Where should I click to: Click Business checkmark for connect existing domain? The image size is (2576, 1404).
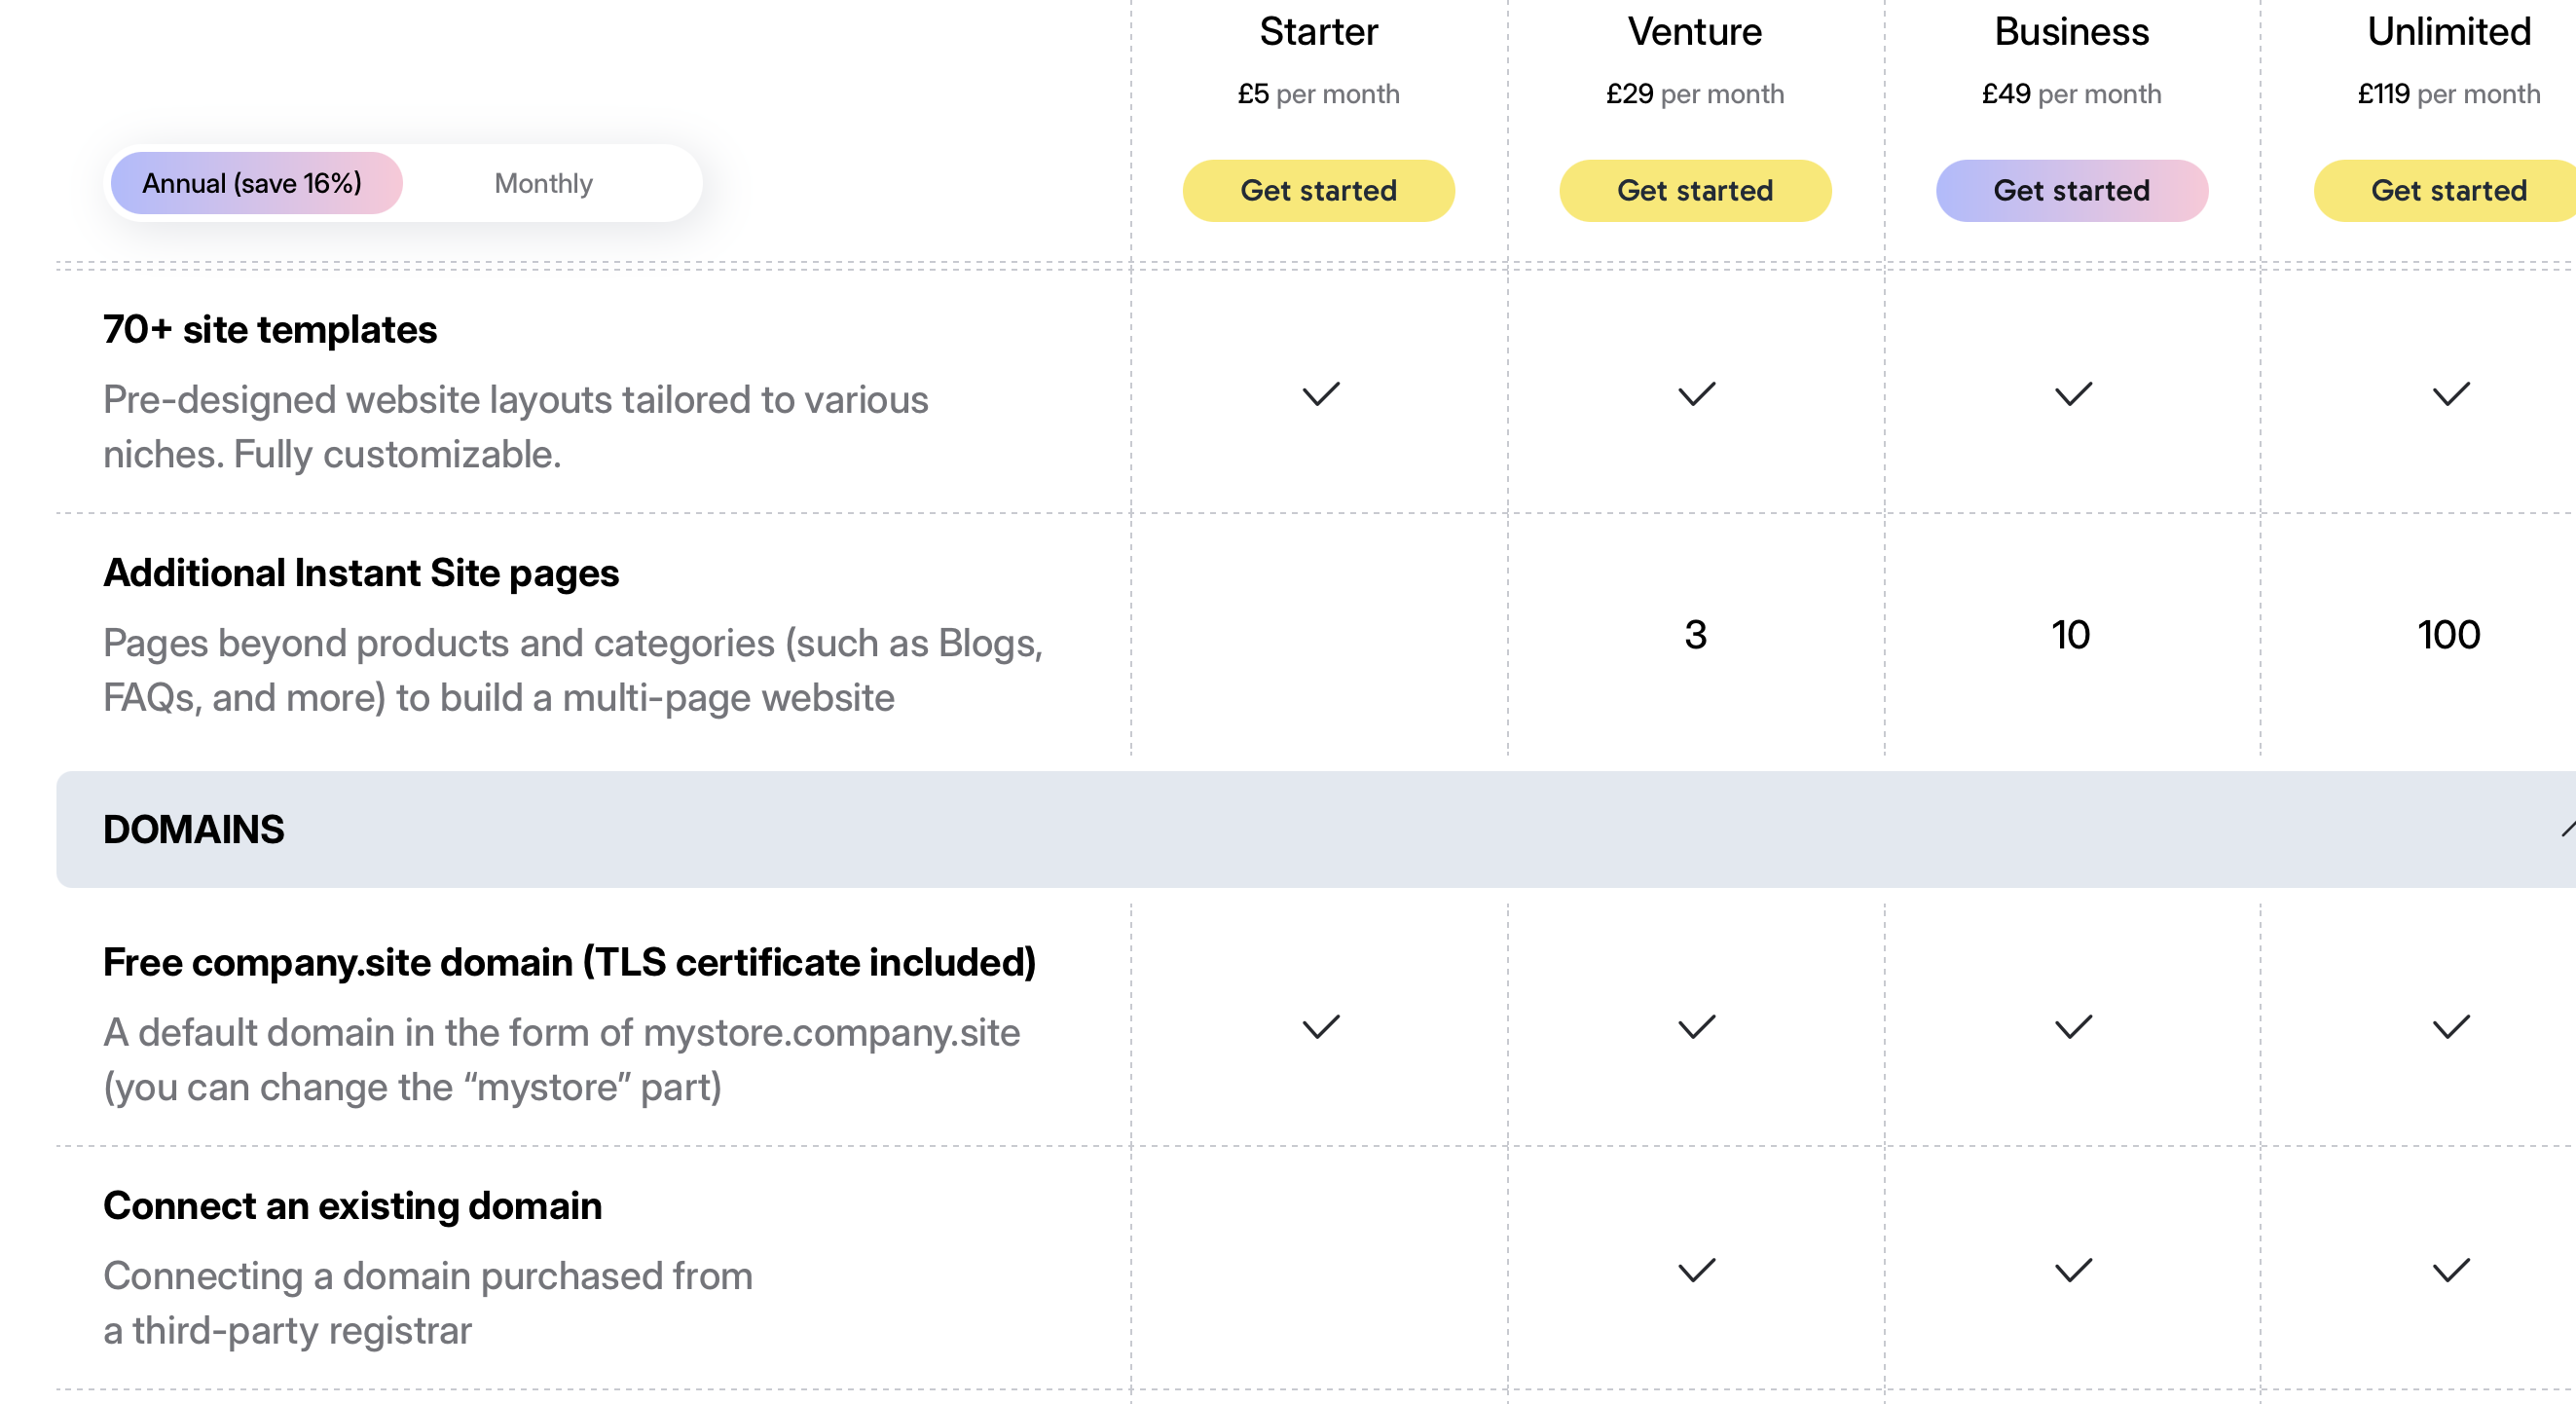(2072, 1270)
